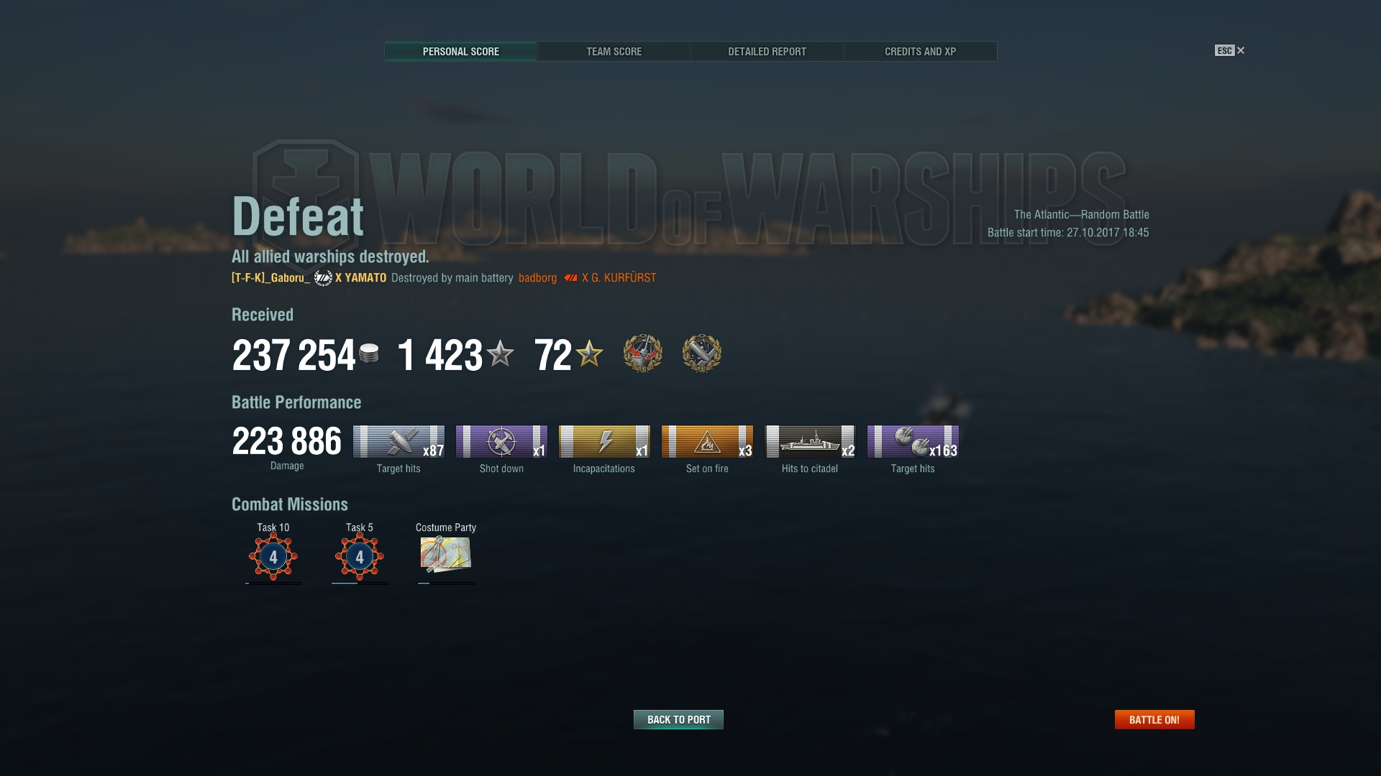The image size is (1381, 776).
Task: Click the Hits to citadel ribbon
Action: (810, 442)
